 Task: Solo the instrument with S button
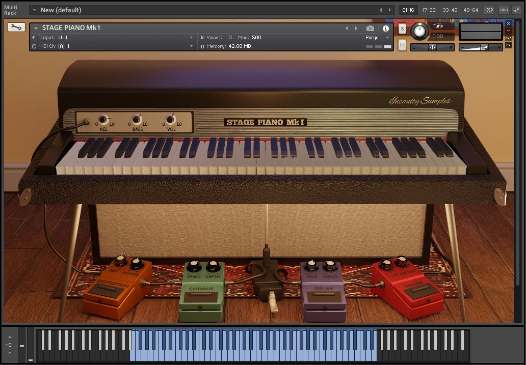point(402,29)
